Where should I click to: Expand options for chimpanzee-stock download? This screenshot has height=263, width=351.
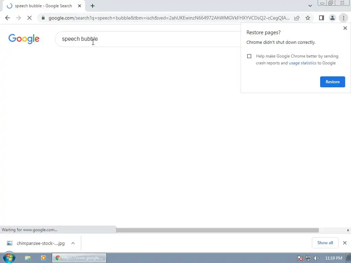click(73, 243)
